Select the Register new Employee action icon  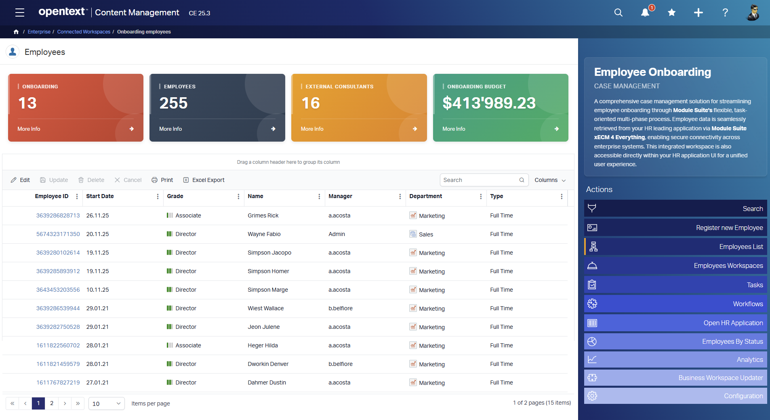pyautogui.click(x=592, y=227)
